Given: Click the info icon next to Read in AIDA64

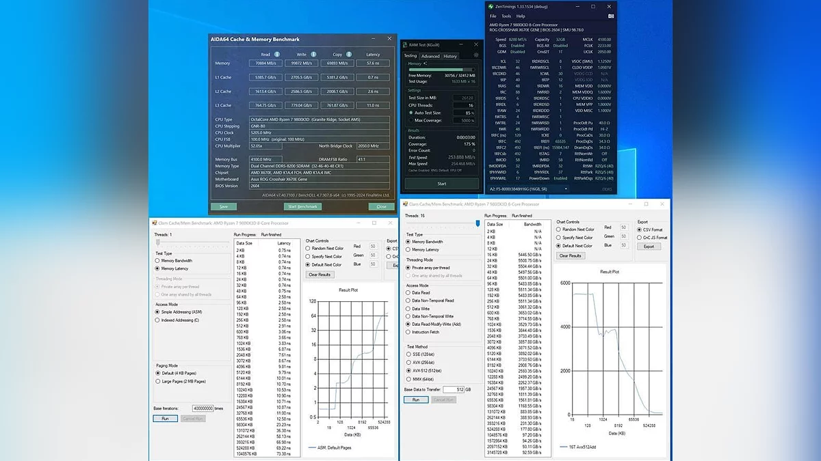Looking at the screenshot, I should point(276,54).
